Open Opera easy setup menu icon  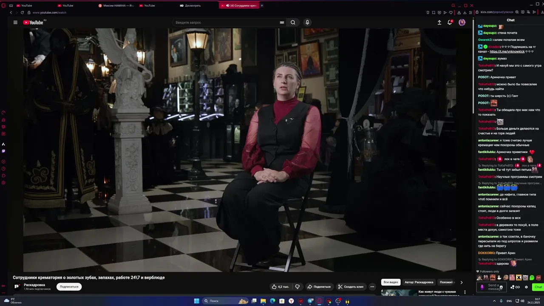(470, 13)
